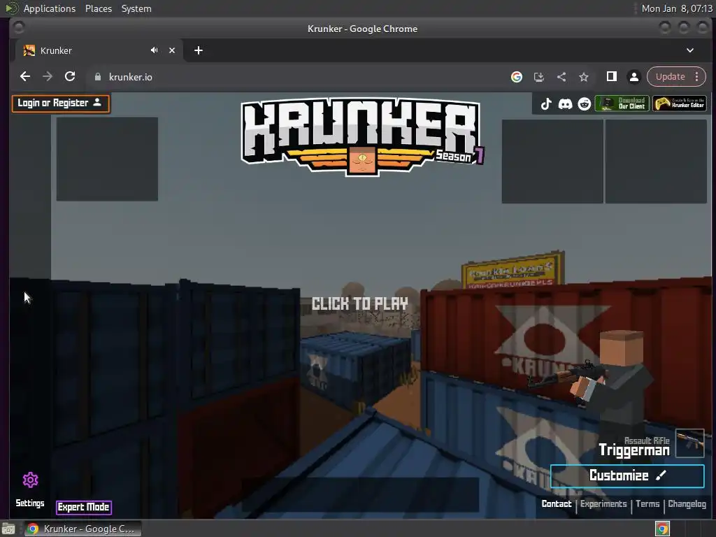The width and height of the screenshot is (716, 537).
Task: Open Chrome three-dot menu
Action: click(697, 77)
